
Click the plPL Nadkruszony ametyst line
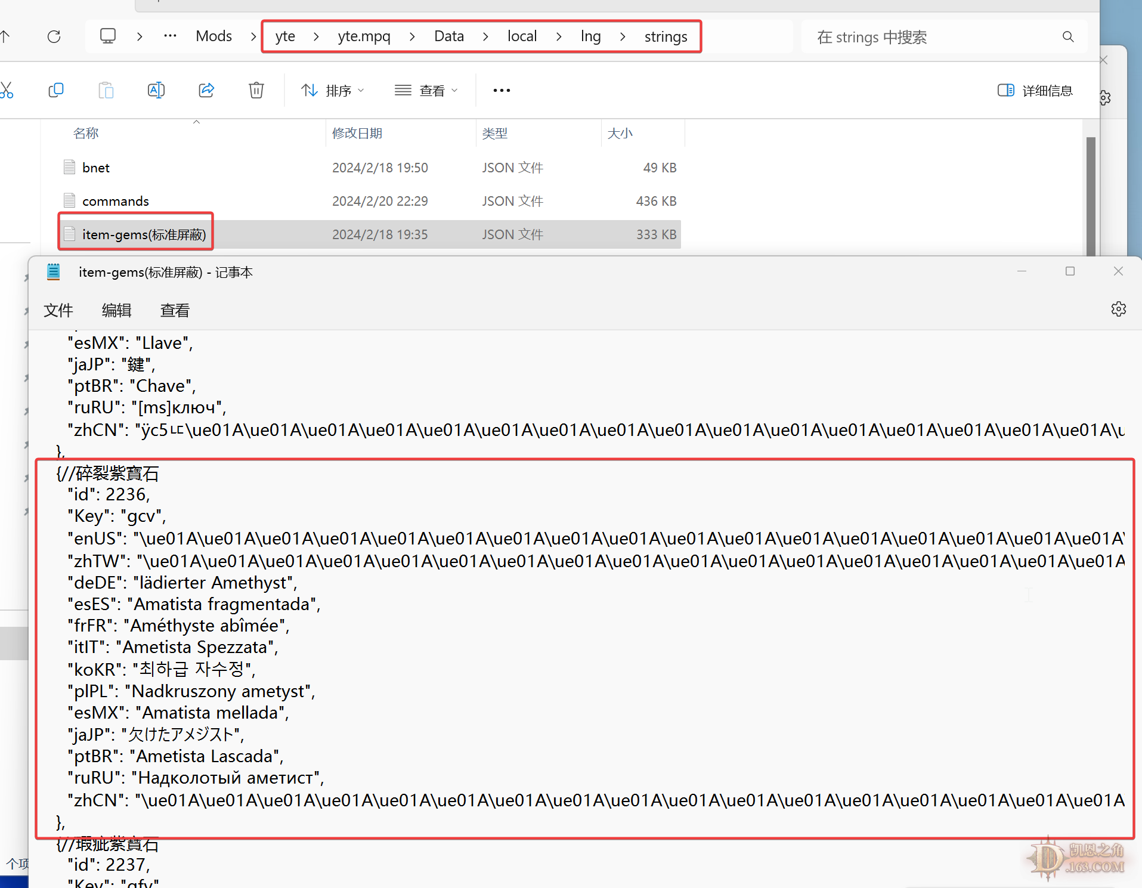coord(191,691)
